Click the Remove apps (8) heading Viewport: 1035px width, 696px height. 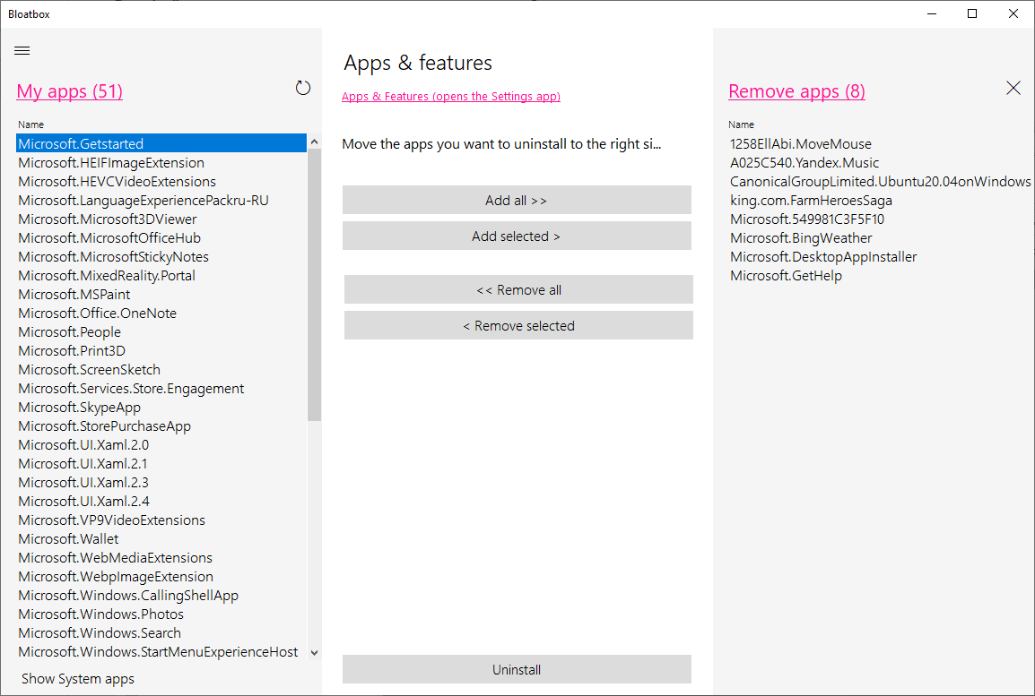(x=796, y=91)
